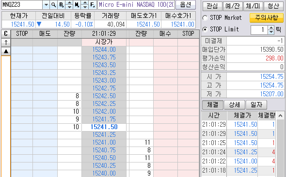Click the 매도호가1 value 15241.50
This screenshot has height=177, width=286.
(x=148, y=24)
